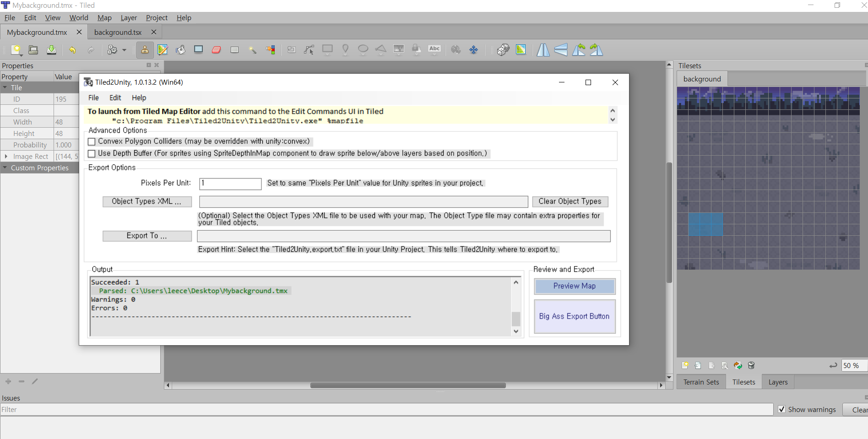Switch to the Terrain Sets tab
The image size is (868, 439).
coord(701,382)
